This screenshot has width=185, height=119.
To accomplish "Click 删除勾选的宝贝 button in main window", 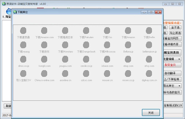I will (172, 92).
